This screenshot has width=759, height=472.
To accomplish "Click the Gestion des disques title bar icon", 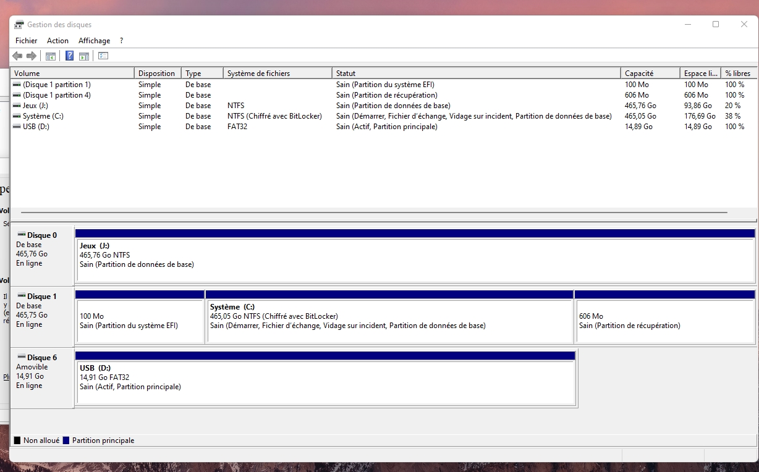I will [19, 25].
